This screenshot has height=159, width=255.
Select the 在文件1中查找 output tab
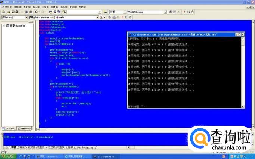click(x=36, y=147)
